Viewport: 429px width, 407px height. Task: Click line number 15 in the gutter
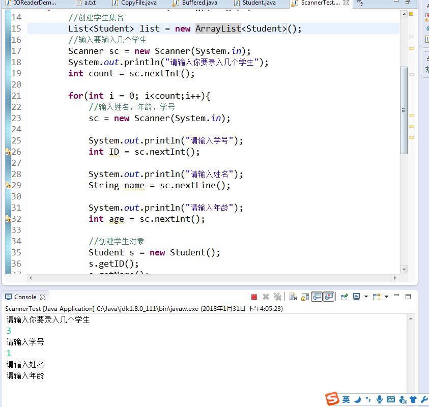16,28
